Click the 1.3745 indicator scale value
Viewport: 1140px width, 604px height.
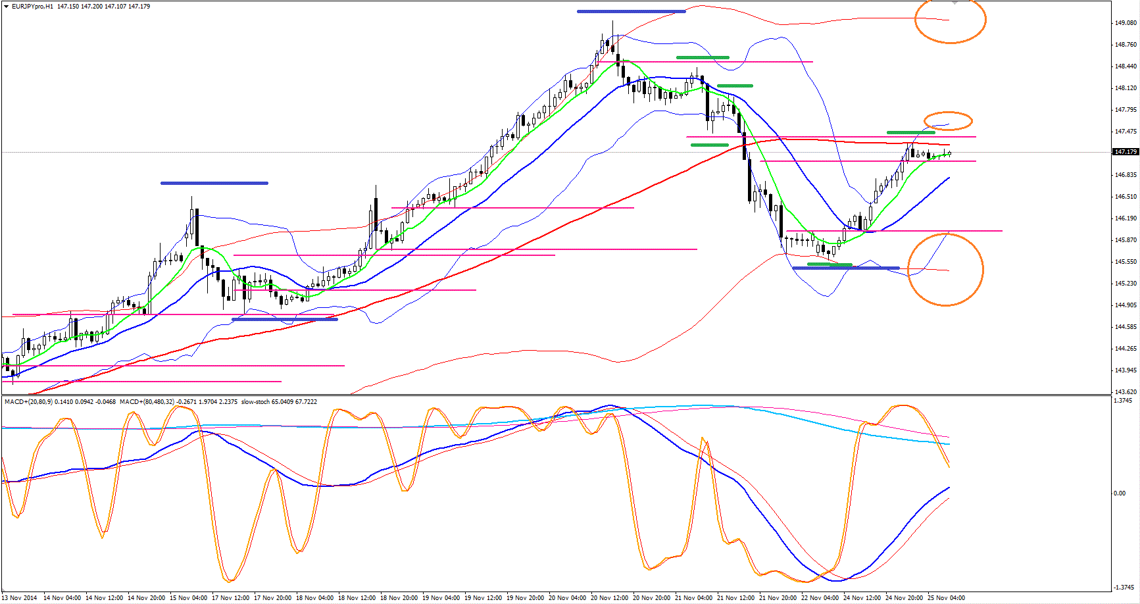tap(1124, 401)
